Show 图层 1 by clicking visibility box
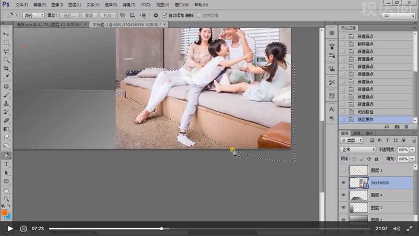Image resolution: width=419 pixels, height=236 pixels. (344, 170)
